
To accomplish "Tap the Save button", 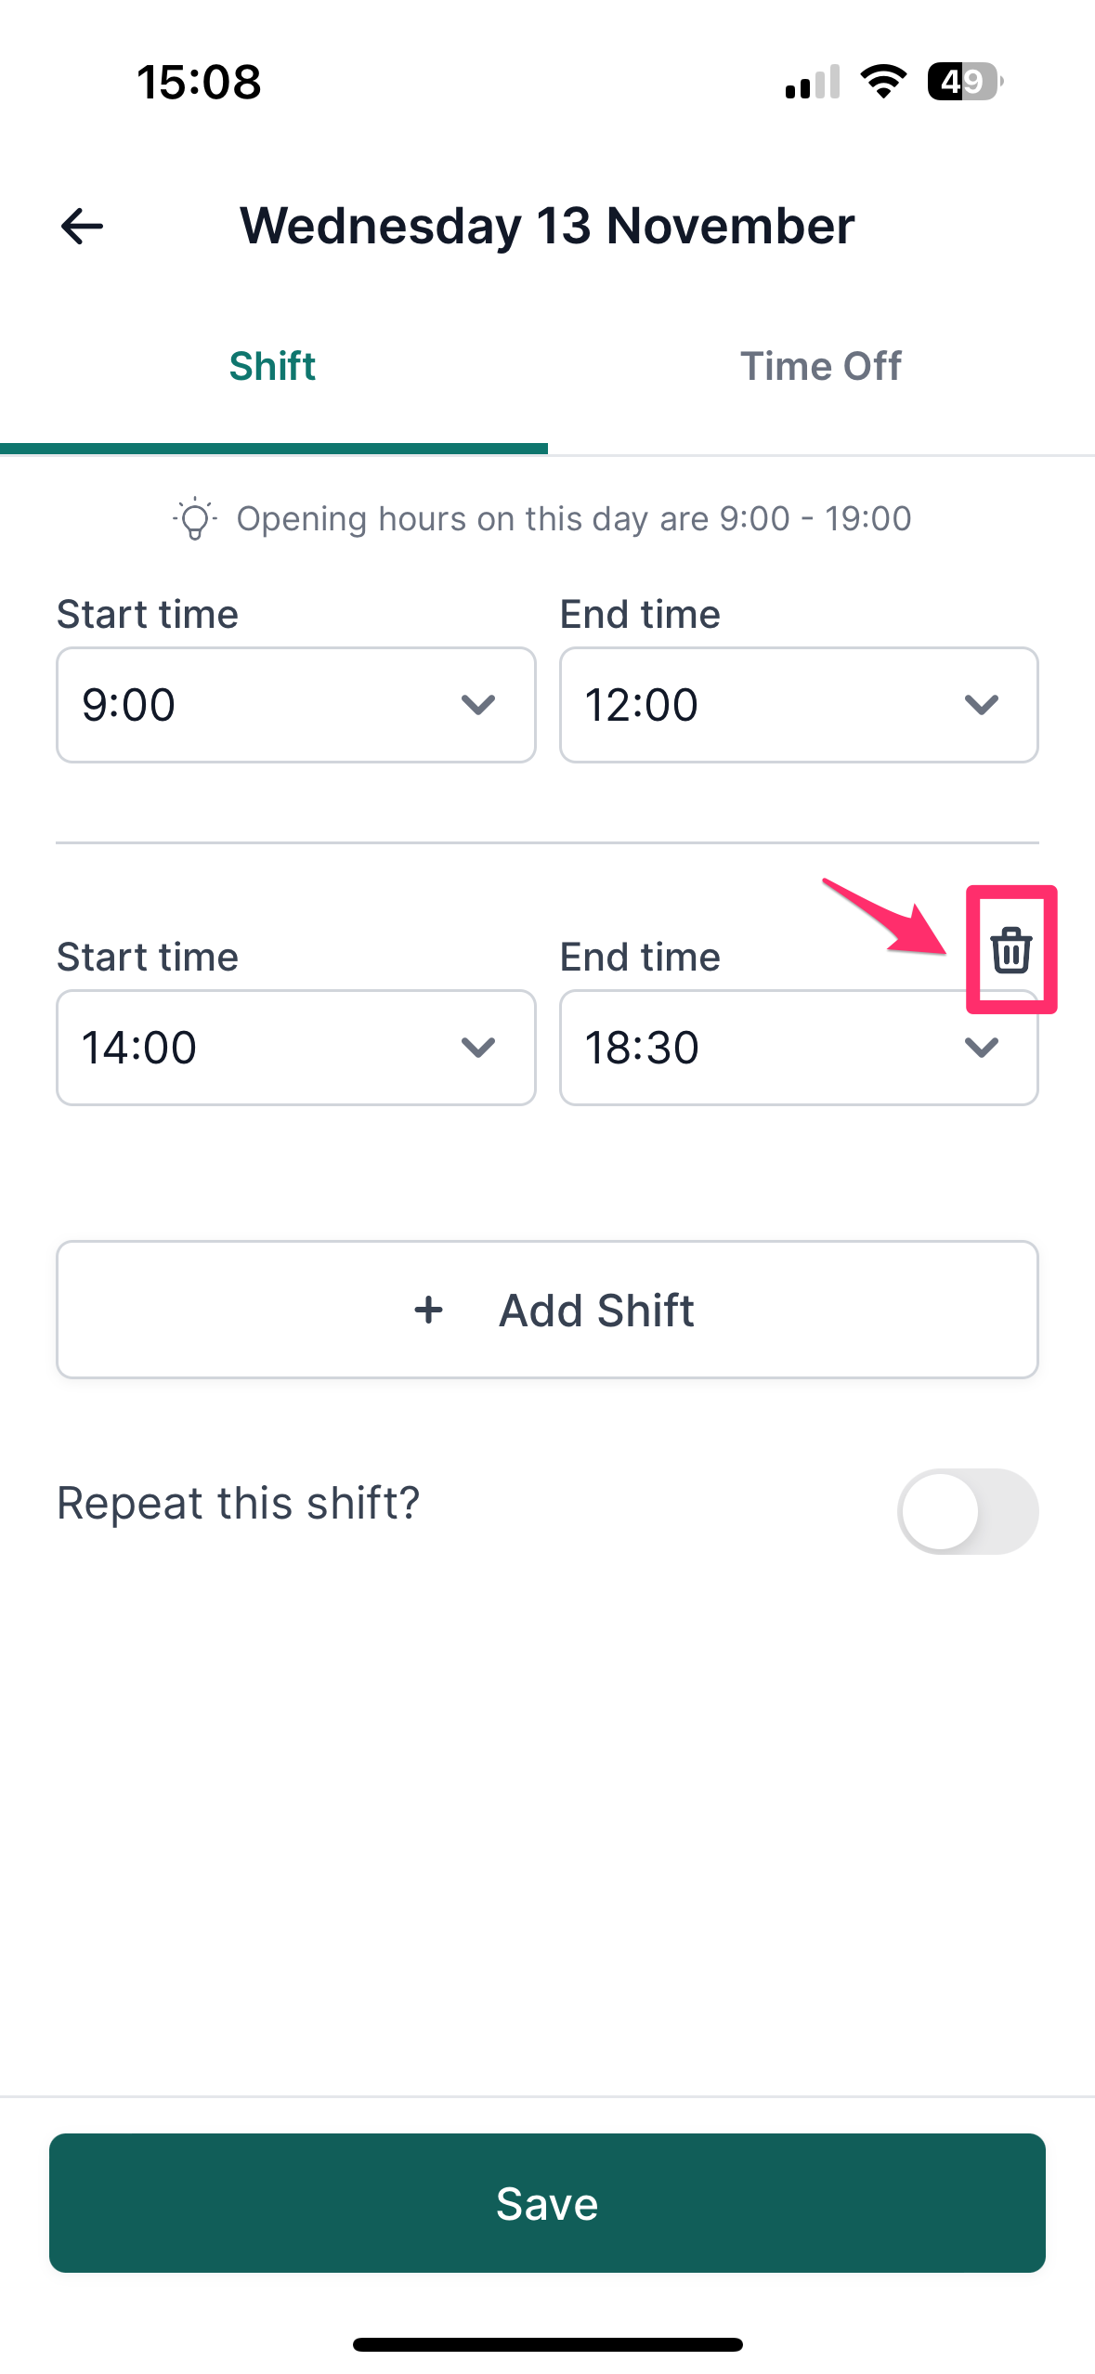I will pos(547,2203).
